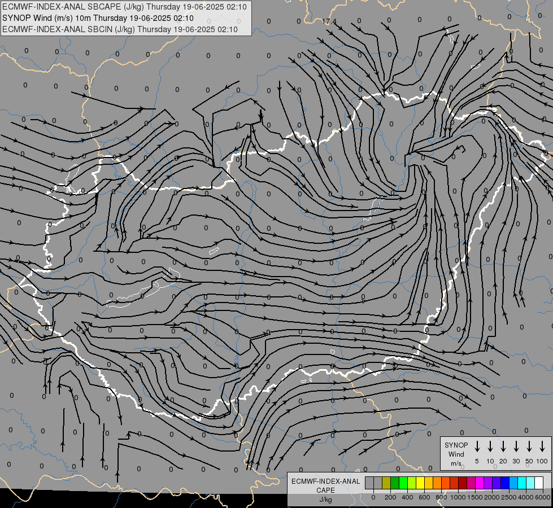Select the dark red (maroon) CAPE swatch
The height and width of the screenshot is (508, 553).
pos(463,483)
